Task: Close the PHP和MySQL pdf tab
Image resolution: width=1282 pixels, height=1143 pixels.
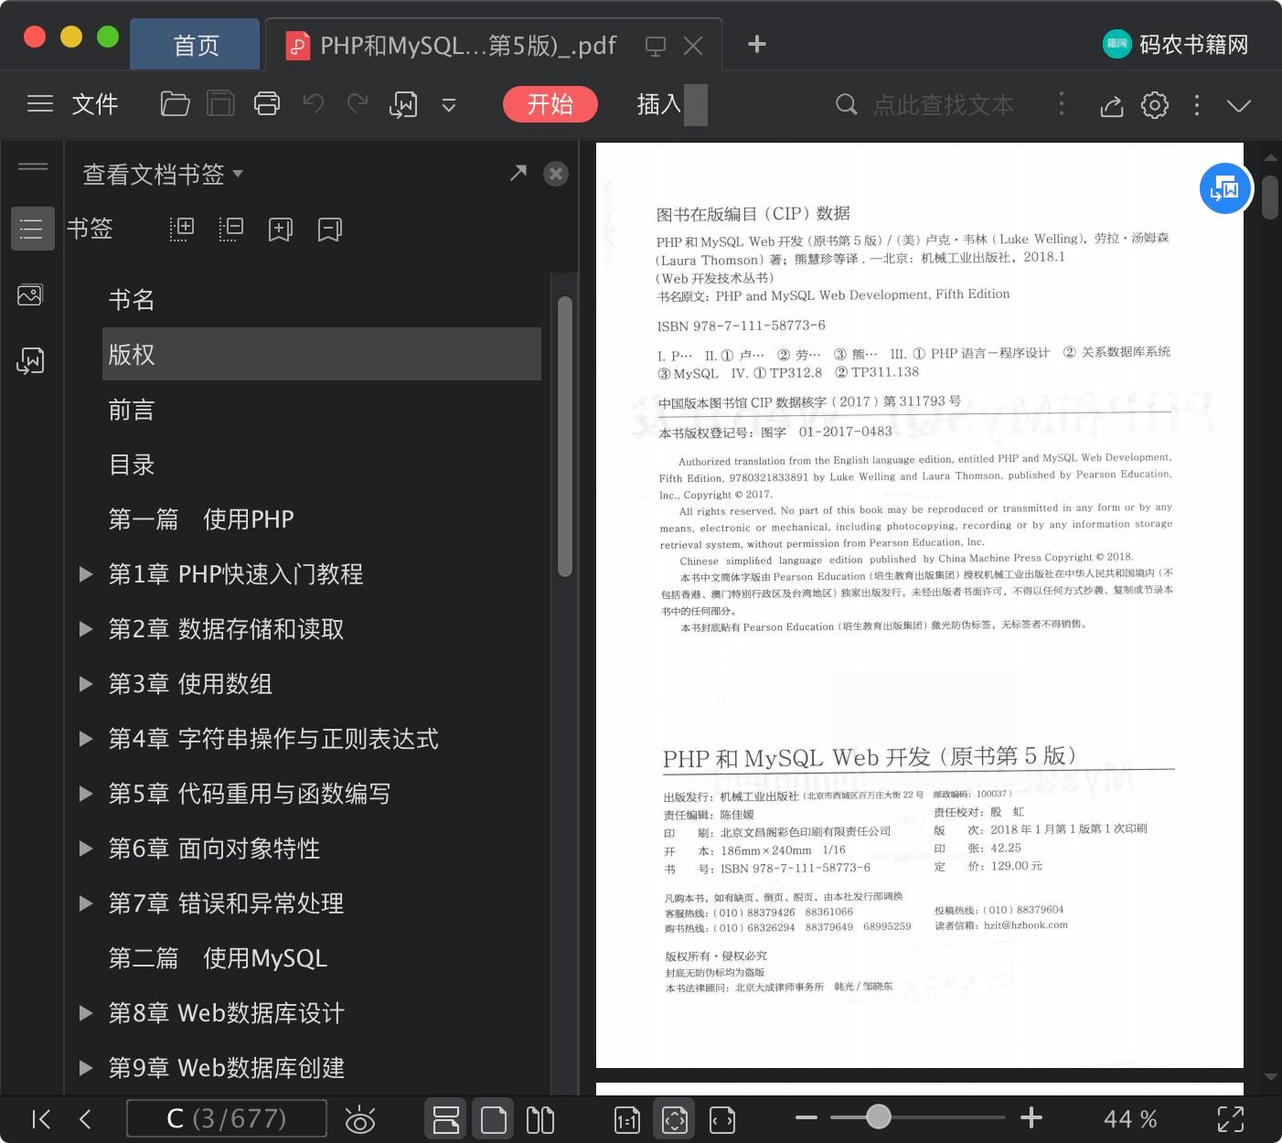Action: pyautogui.click(x=693, y=46)
